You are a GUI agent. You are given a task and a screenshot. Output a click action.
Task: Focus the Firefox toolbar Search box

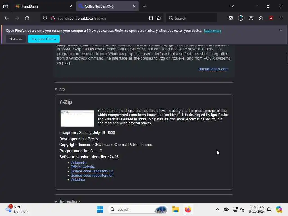(192, 18)
